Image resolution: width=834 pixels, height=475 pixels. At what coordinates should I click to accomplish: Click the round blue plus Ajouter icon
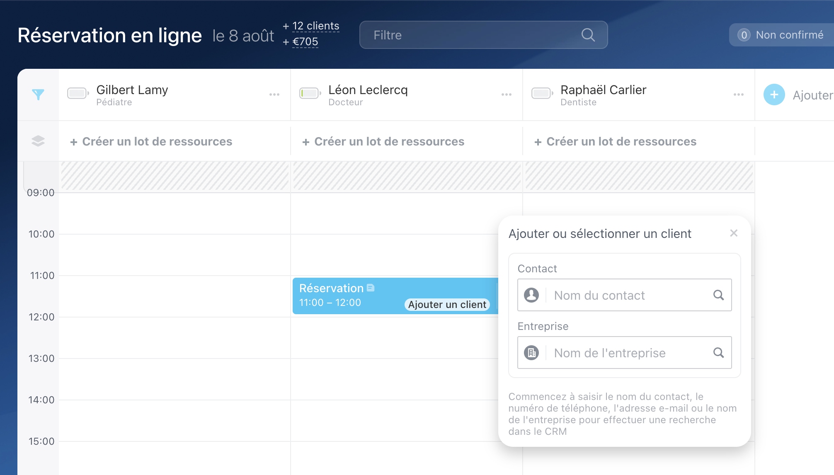774,95
